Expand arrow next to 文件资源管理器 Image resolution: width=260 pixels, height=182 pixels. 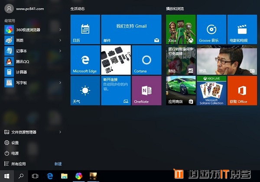60,132
